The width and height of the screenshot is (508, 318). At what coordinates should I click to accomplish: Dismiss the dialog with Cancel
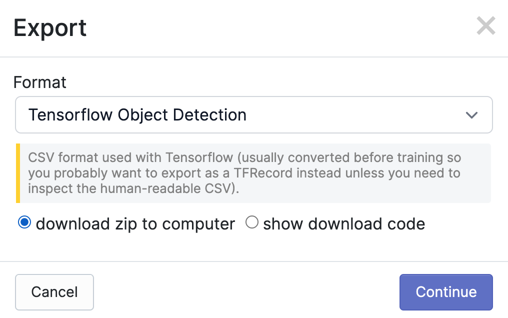pyautogui.click(x=54, y=292)
